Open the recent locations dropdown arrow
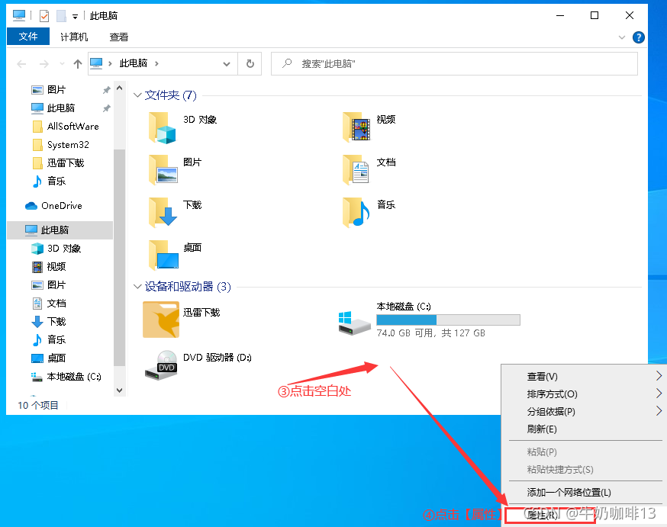Screen dimensions: 667x527 (62, 64)
